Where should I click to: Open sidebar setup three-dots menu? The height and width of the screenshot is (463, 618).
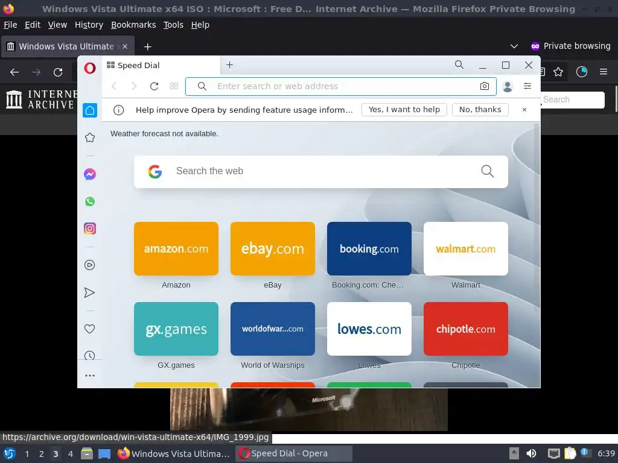click(90, 376)
